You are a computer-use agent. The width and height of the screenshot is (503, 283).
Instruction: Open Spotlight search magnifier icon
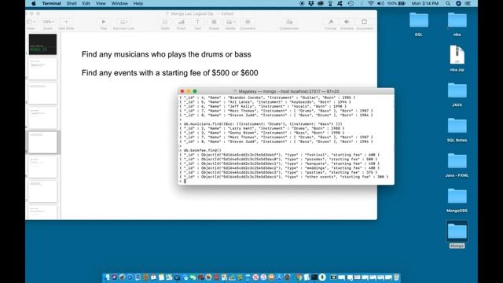(448, 3)
